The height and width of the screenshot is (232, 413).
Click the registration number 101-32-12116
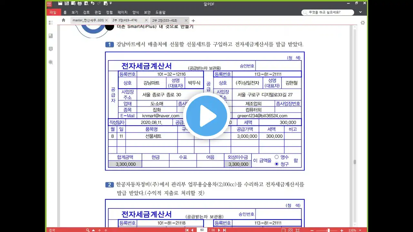[171, 74]
